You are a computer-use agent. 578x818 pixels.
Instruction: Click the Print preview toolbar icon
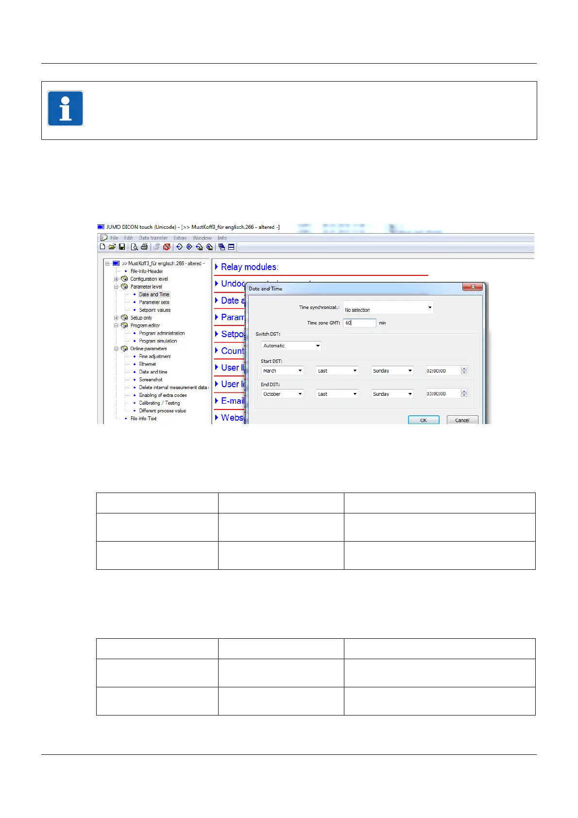[x=135, y=247]
